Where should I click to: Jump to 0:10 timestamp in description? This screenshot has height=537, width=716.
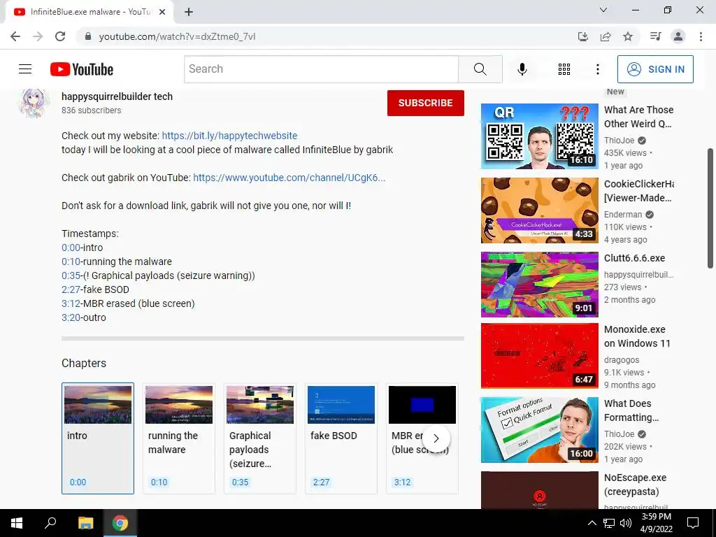coord(71,262)
